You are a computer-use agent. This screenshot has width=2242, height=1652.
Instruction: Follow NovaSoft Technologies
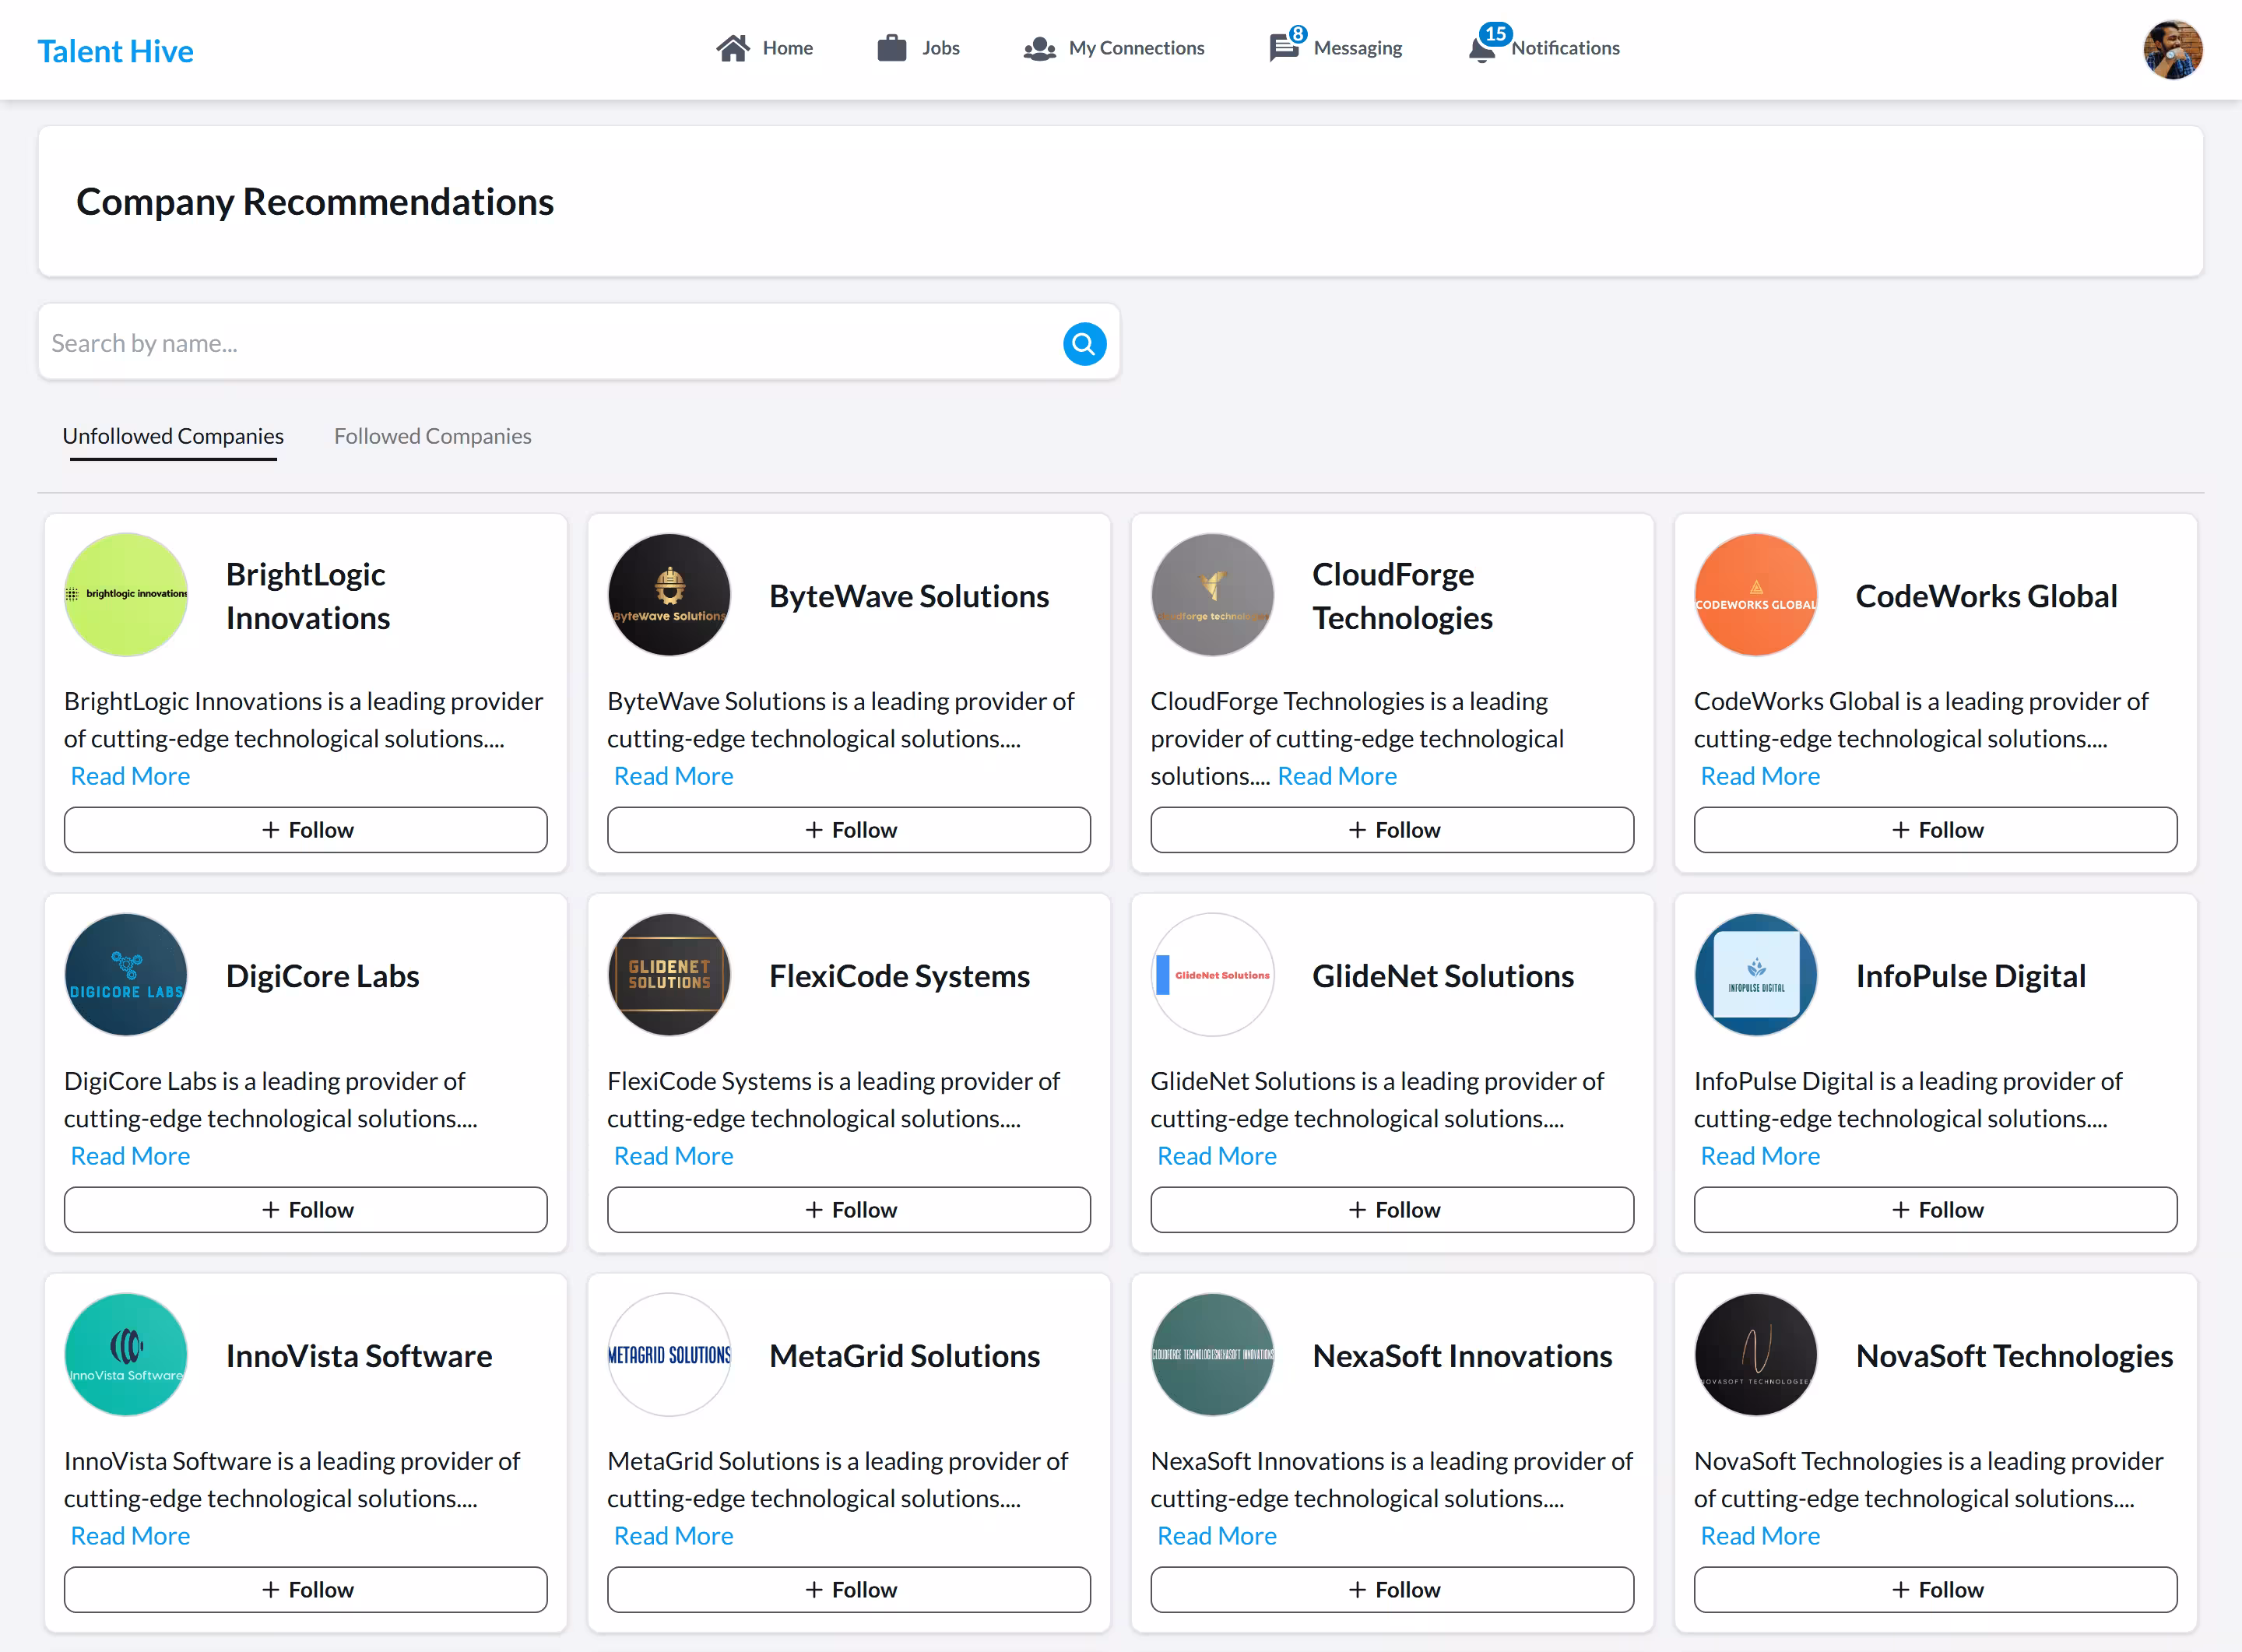click(x=1935, y=1590)
